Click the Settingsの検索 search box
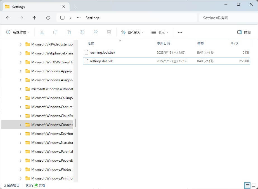Screen dimensions: 258x189 coord(226,18)
